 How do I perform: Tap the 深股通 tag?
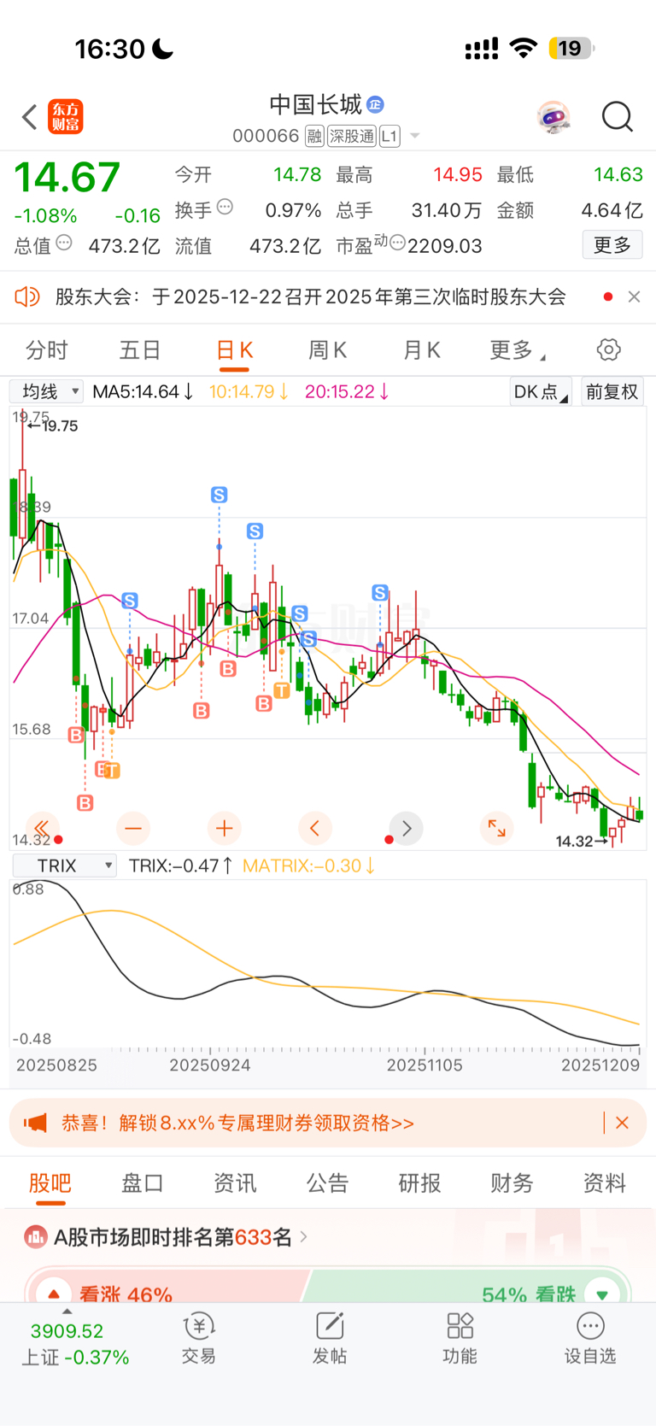pyautogui.click(x=352, y=136)
